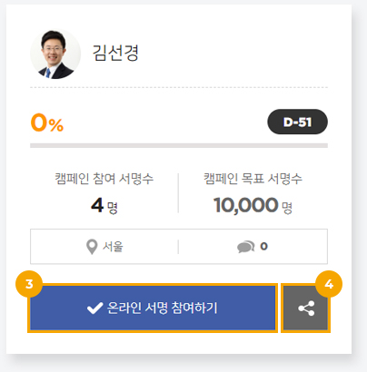Viewport: 367px width, 372px height.
Task: Click the 0% progress percentage
Action: pyautogui.click(x=47, y=122)
